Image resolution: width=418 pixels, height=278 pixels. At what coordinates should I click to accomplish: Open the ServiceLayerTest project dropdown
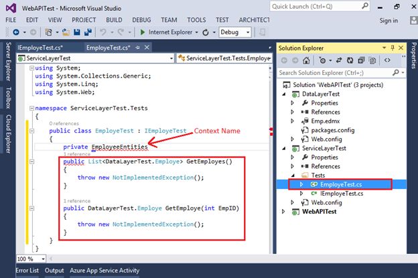[x=171, y=58]
